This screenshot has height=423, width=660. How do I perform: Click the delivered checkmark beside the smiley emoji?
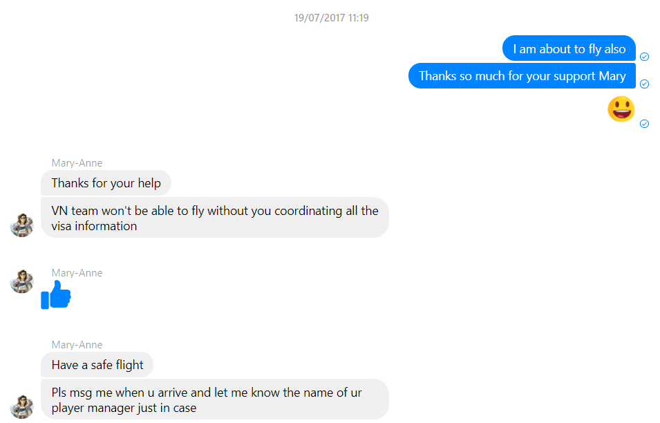644,124
